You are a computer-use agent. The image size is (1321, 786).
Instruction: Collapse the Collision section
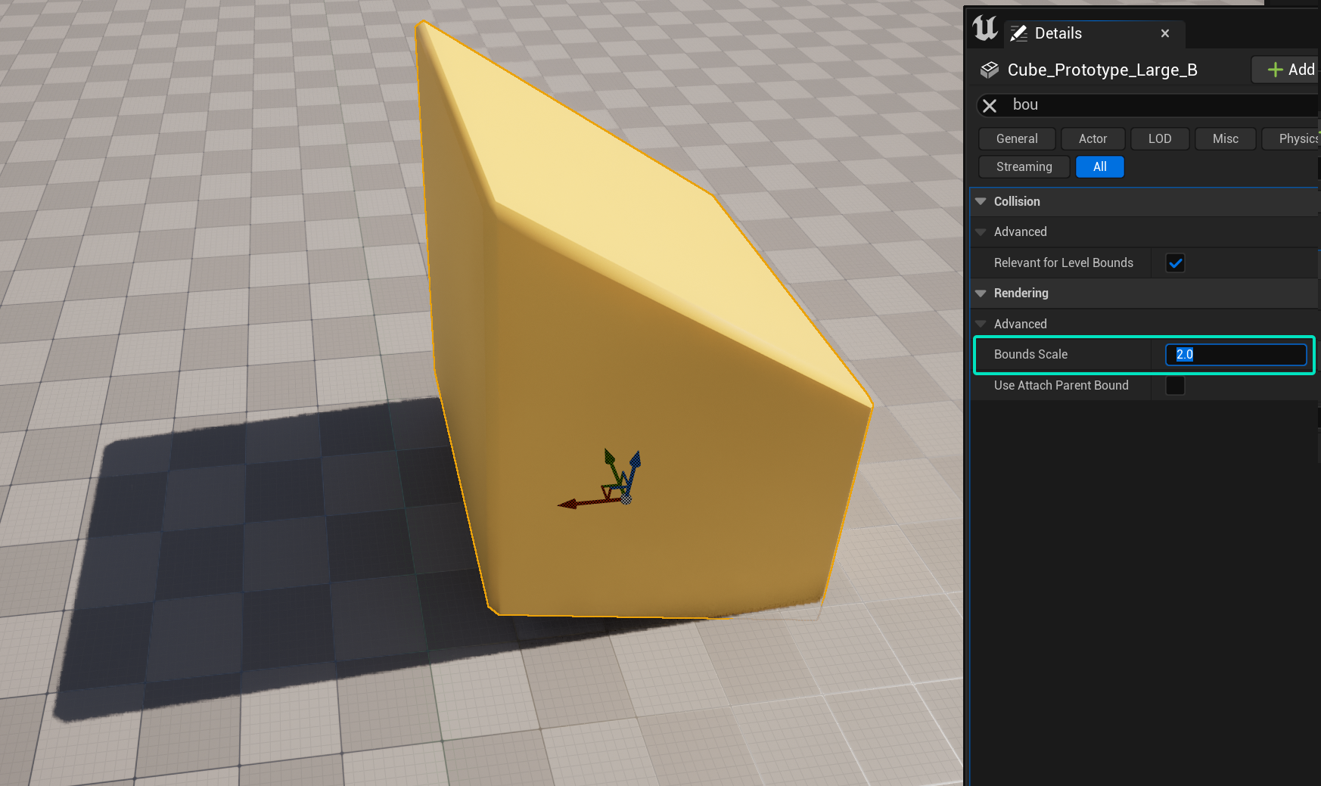[981, 201]
